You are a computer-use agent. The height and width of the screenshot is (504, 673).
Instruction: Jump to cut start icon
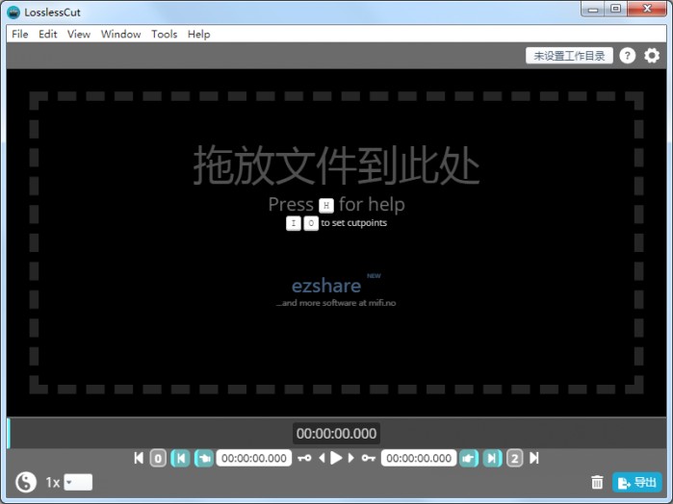point(181,458)
